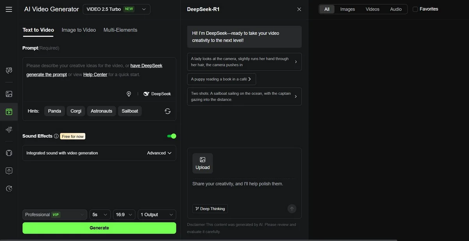Open the Help Center link
Screen dimensions: 469x241
[x=95, y=75]
